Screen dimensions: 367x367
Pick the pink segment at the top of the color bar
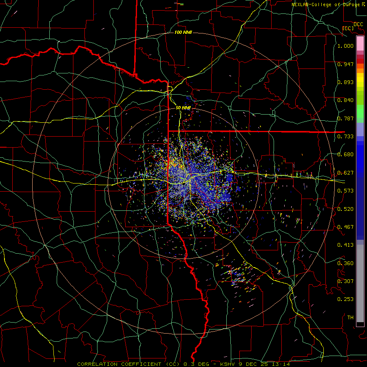click(360, 43)
